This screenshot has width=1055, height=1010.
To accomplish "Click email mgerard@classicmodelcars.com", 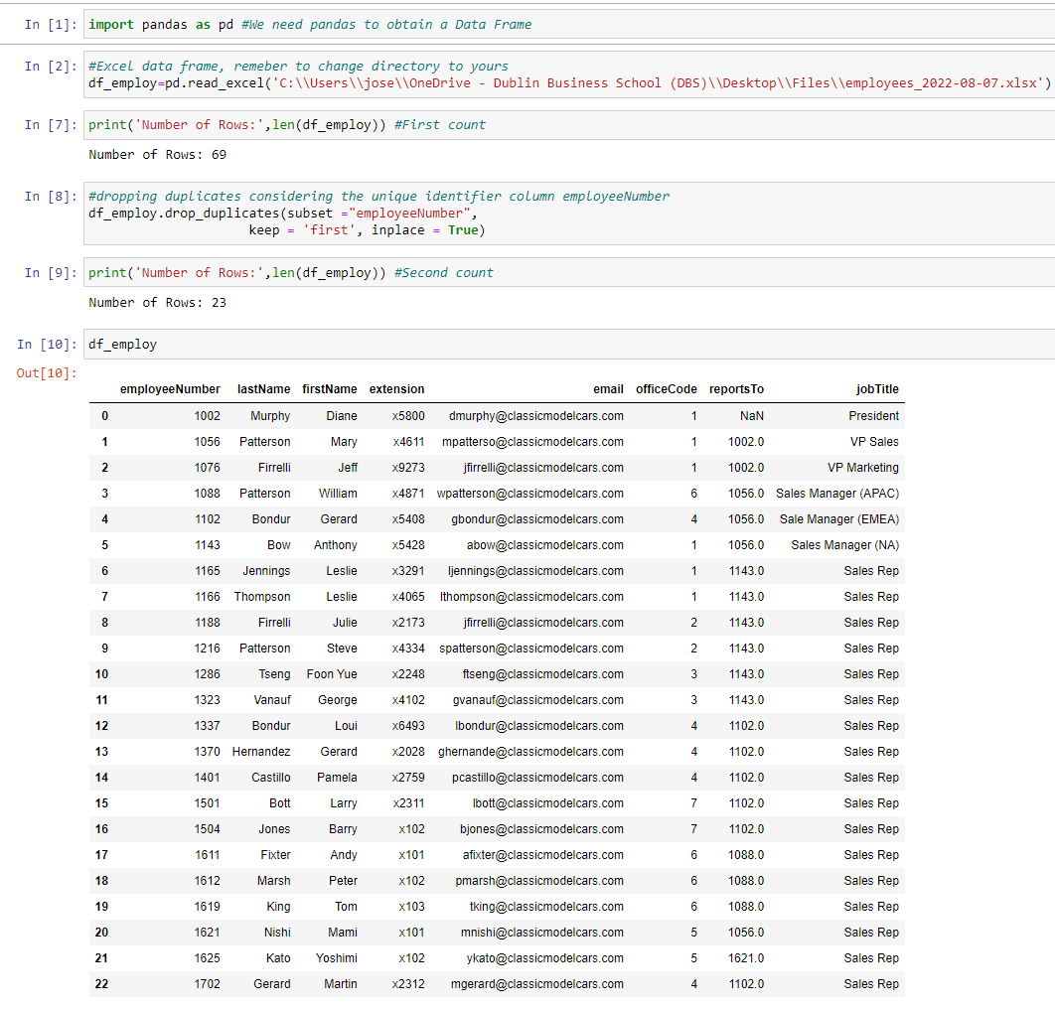I will click(x=536, y=984).
